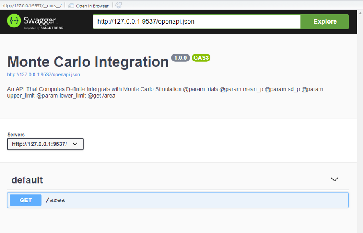Click the blue GET method badge
The height and width of the screenshot is (233, 363).
(26, 200)
